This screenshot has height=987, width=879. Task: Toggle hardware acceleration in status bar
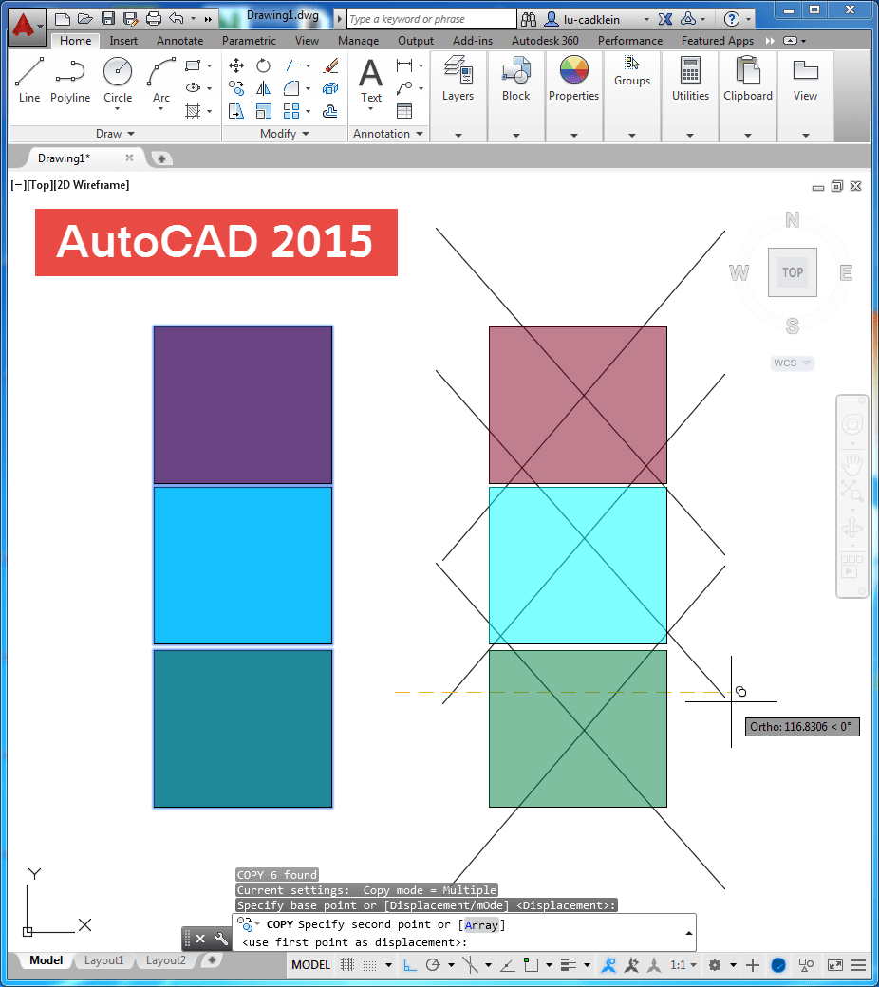(778, 964)
